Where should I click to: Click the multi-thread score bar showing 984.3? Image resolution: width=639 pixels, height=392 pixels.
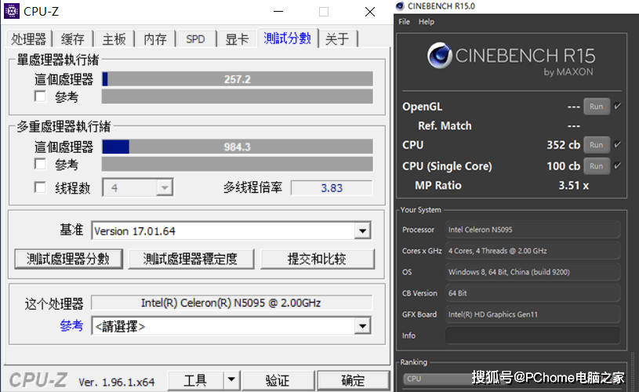tap(238, 147)
